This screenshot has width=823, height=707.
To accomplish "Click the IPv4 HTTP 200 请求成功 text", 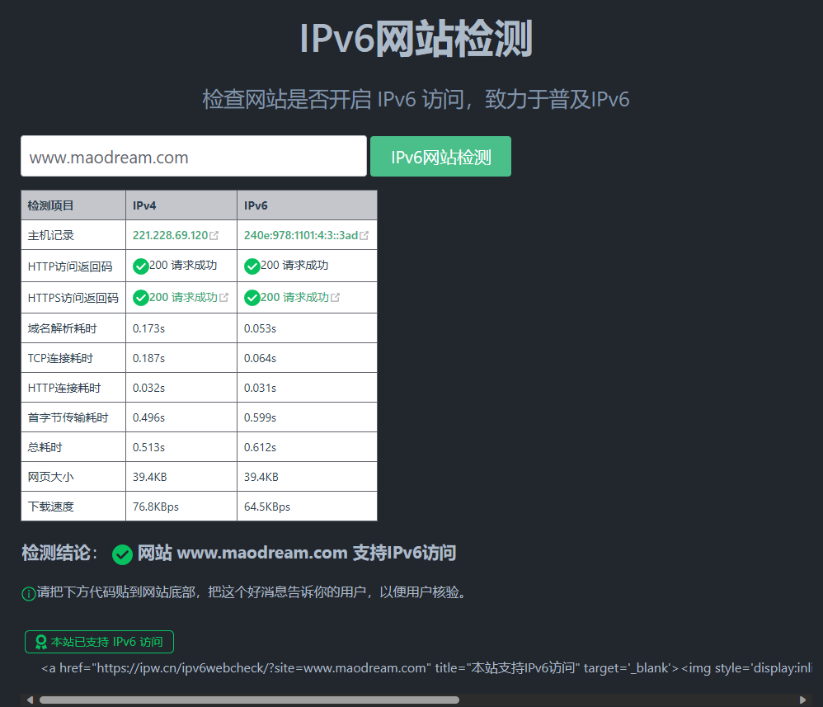I will 183,266.
